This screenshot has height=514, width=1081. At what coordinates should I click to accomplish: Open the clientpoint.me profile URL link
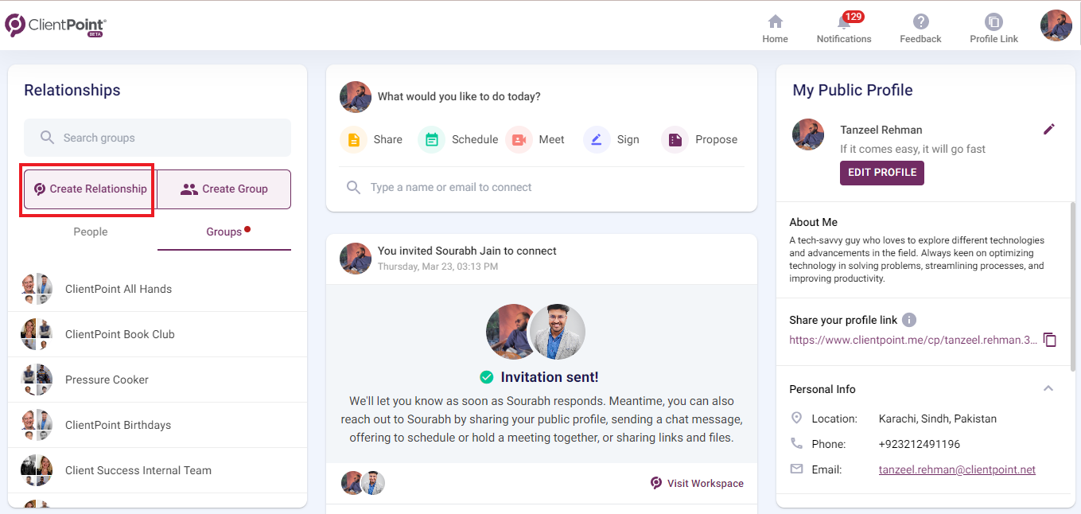point(913,340)
